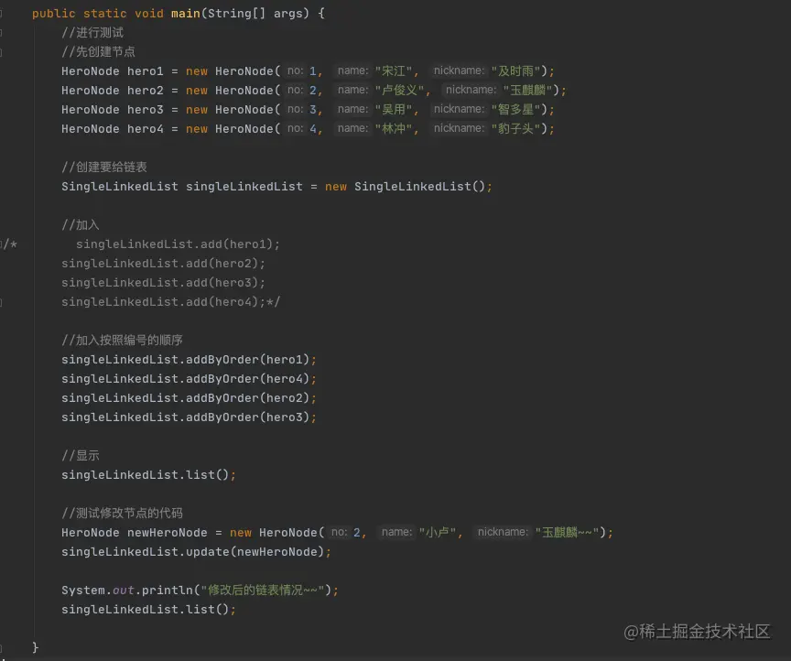Click the addByOrder(hero2) call
Viewport: 791px width, 661px height.
pos(189,398)
